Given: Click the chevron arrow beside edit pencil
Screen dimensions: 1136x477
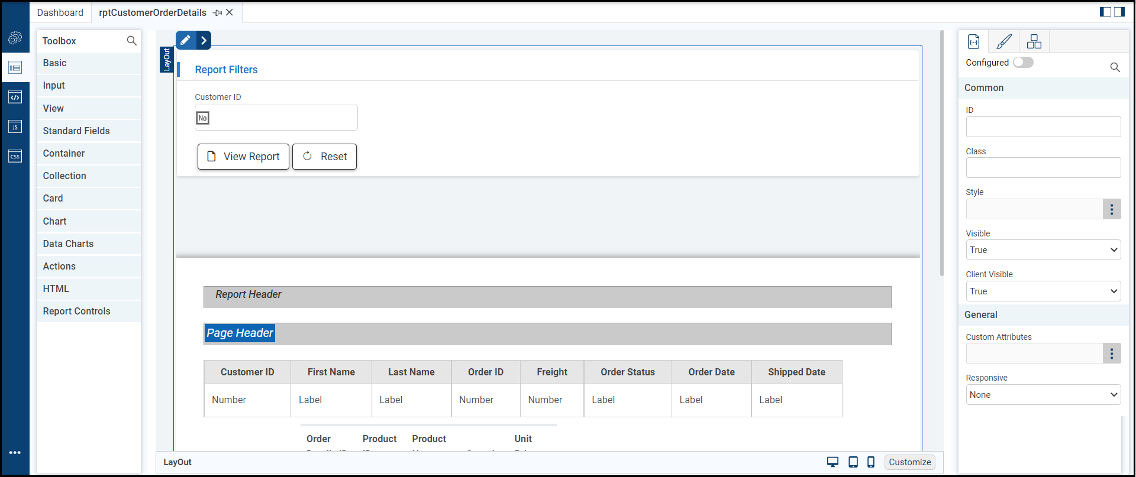Looking at the screenshot, I should pyautogui.click(x=204, y=40).
